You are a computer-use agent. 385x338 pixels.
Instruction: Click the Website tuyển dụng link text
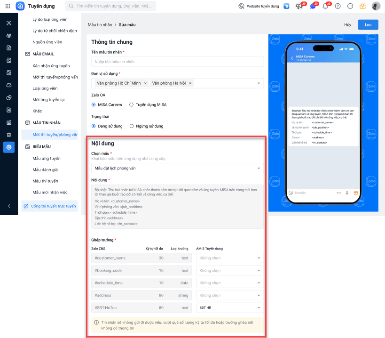point(263,6)
